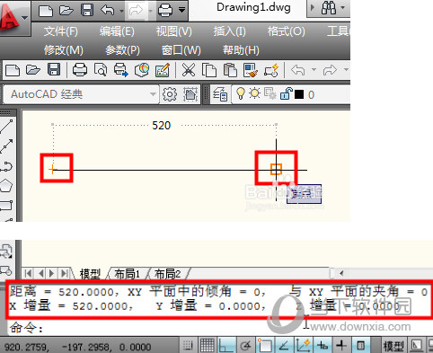Open Quick Access Redo history dropdown arrow
This screenshot has height=353, width=433.
[x=150, y=11]
